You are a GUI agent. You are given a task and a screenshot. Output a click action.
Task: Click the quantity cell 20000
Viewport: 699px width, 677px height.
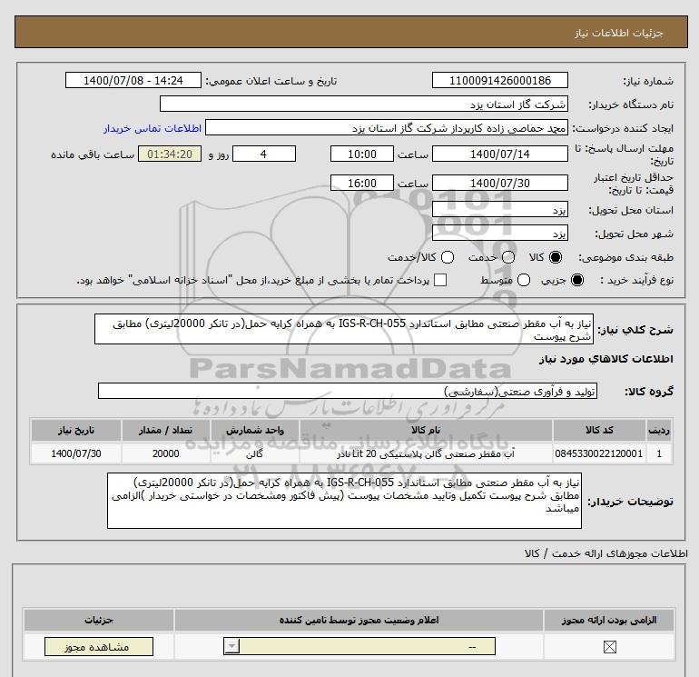point(165,453)
